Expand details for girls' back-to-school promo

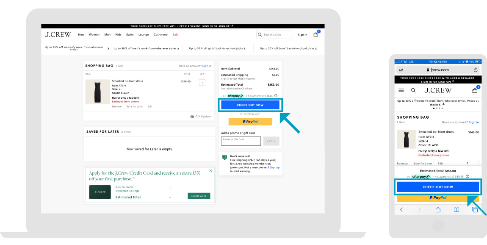pos(245,48)
